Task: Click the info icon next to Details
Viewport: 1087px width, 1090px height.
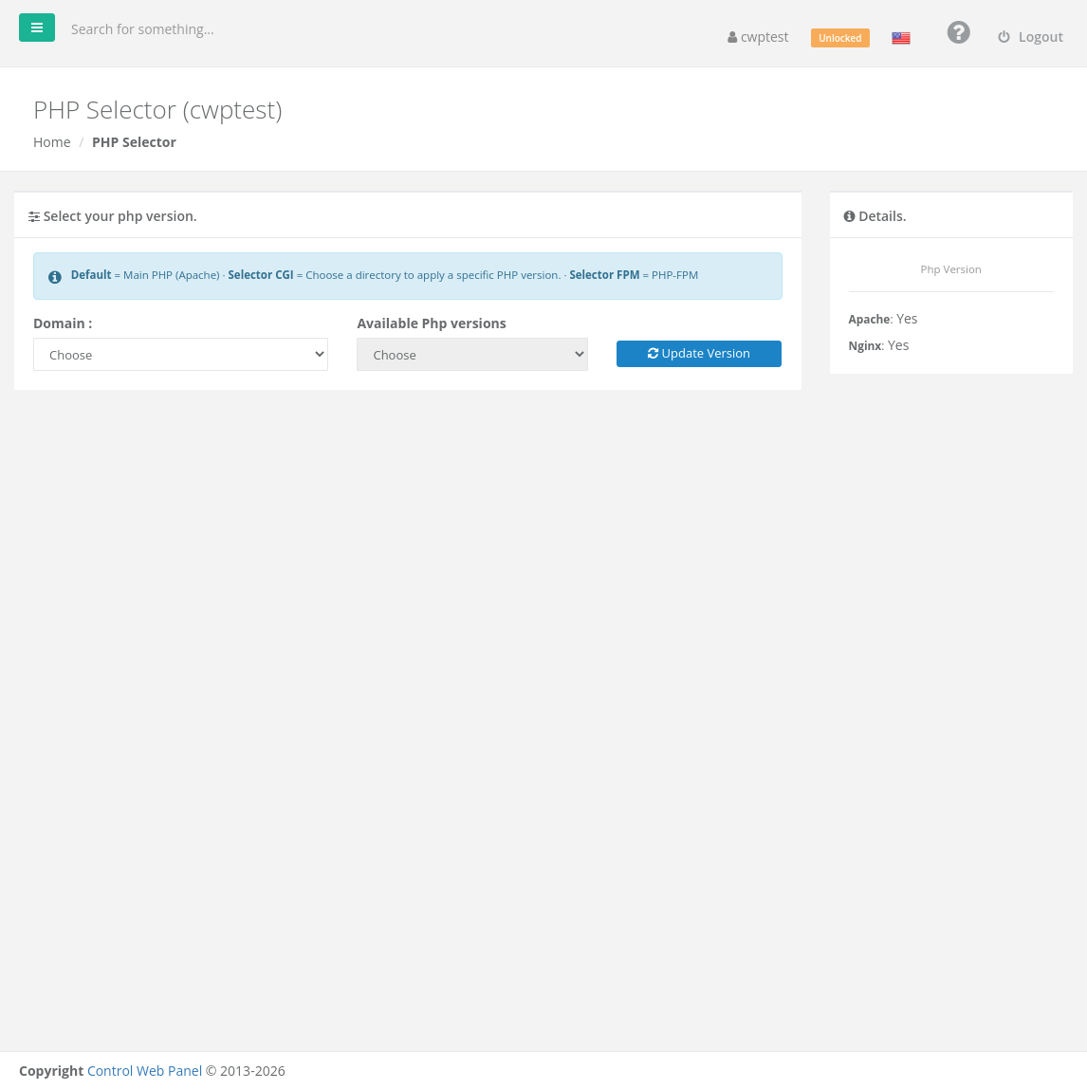Action: [849, 216]
